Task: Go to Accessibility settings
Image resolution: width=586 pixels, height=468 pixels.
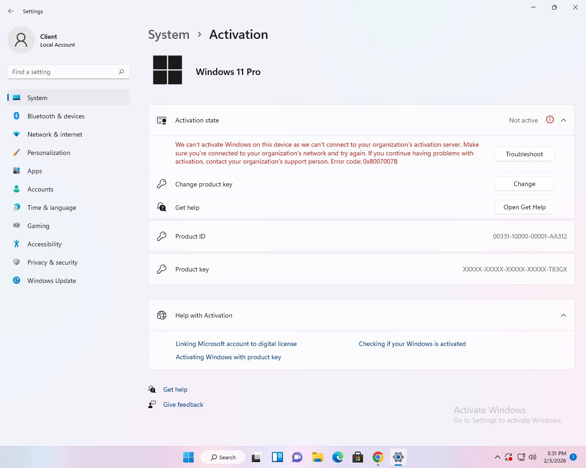Action: click(x=69, y=244)
